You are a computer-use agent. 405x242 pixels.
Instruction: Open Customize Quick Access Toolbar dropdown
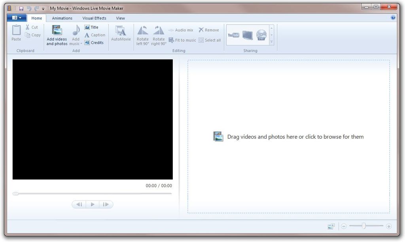coord(43,9)
